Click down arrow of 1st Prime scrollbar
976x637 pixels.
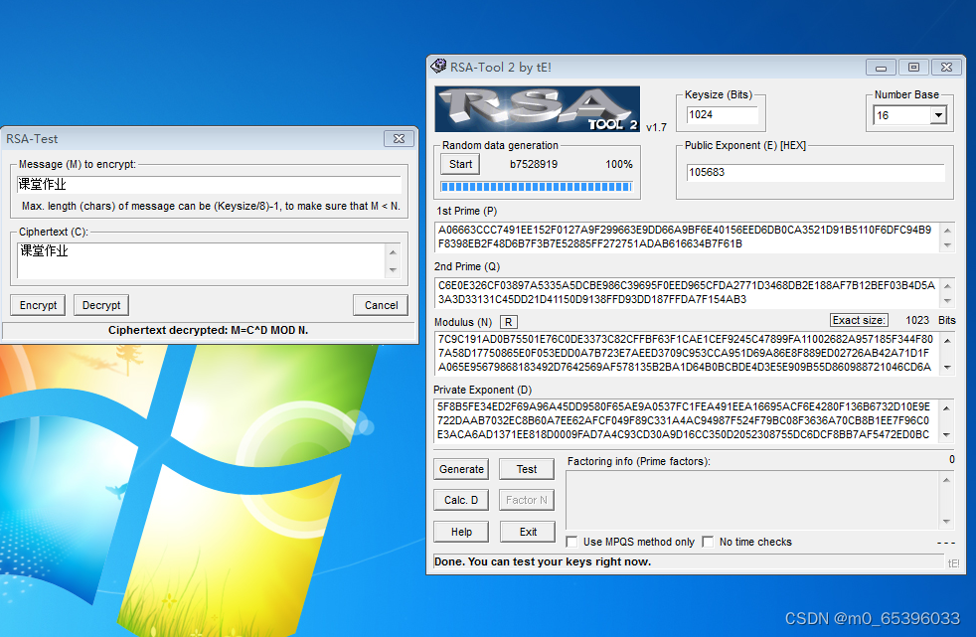[947, 245]
